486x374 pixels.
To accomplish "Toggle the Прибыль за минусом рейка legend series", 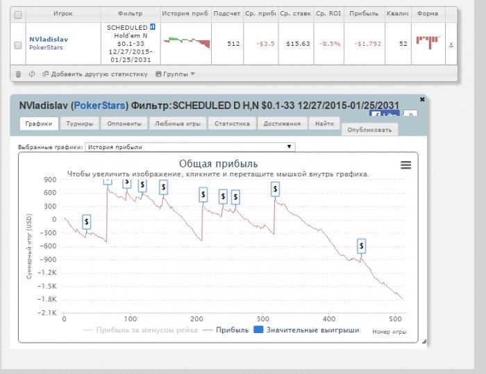I will coord(141,330).
